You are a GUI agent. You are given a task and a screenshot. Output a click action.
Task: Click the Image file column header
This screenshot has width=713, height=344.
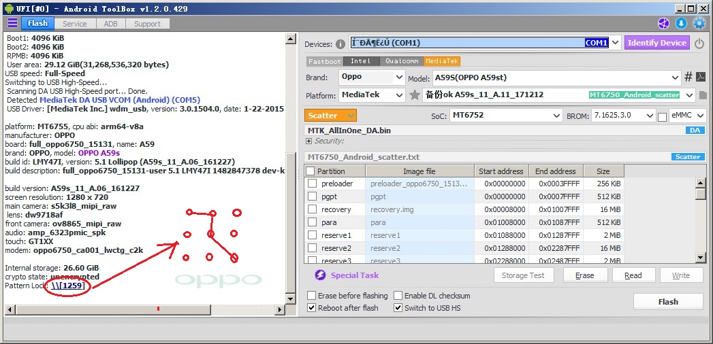click(x=419, y=171)
